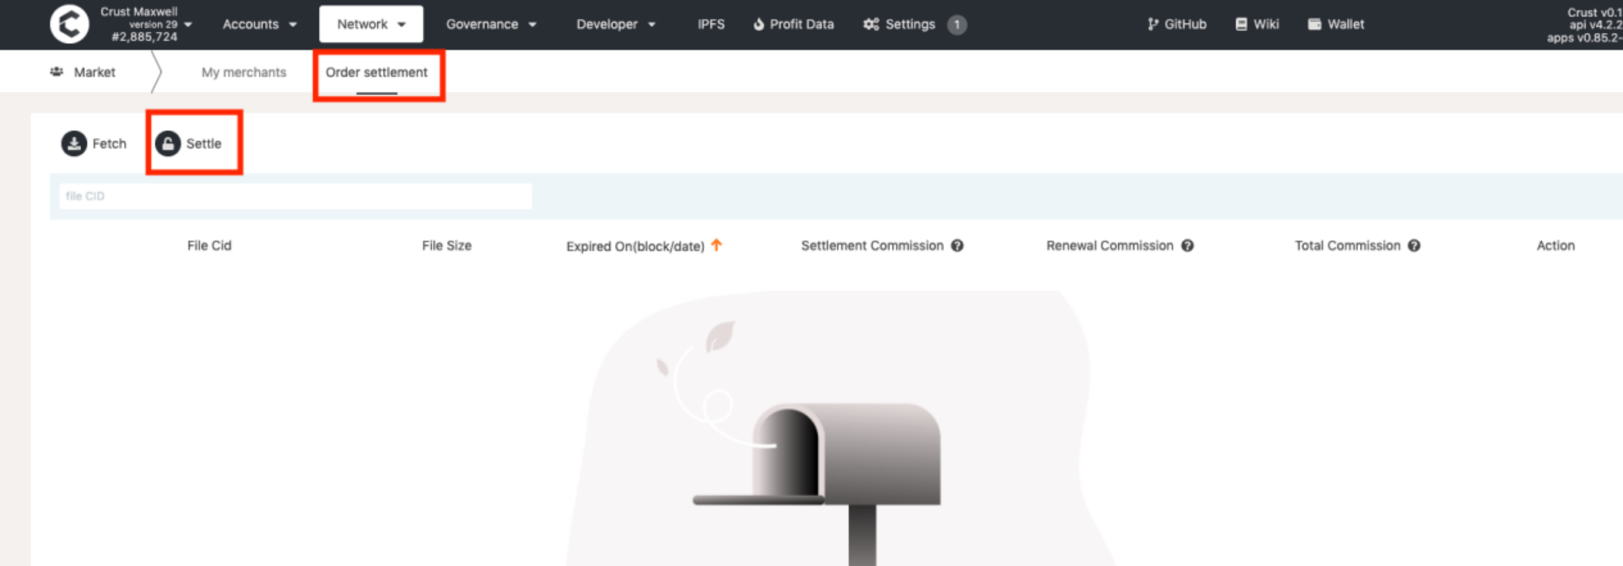Click the Action column header

tap(1555, 245)
